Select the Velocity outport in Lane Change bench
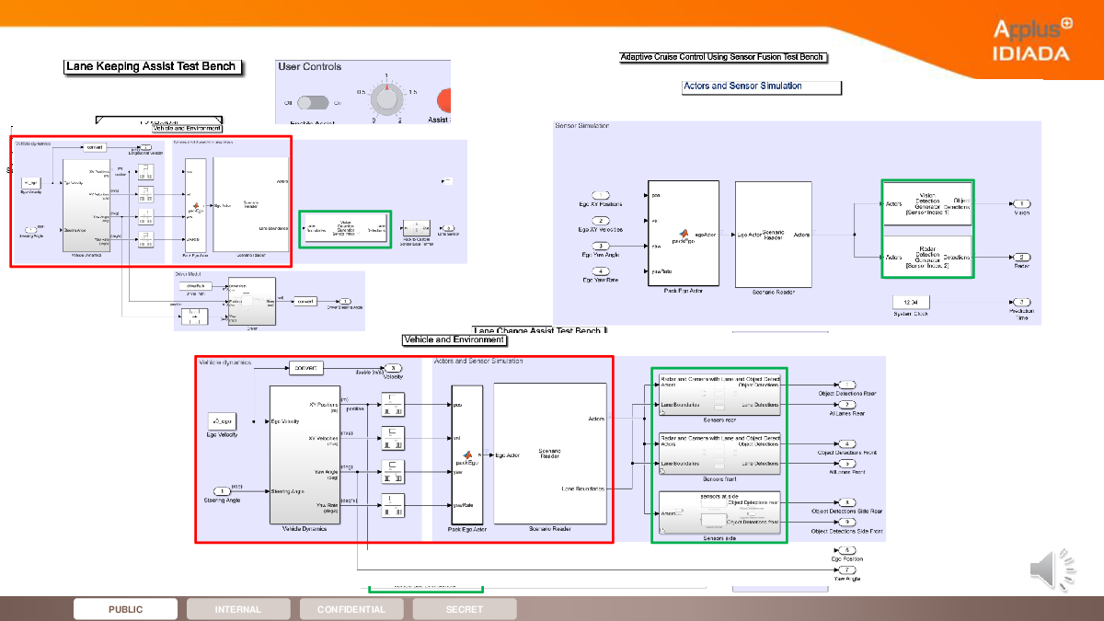The width and height of the screenshot is (1104, 621). [x=393, y=368]
